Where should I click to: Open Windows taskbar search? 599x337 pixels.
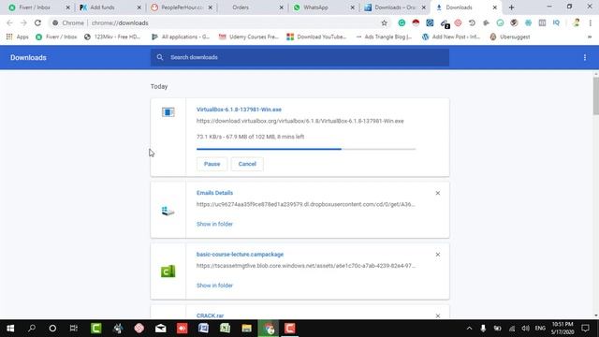pos(32,329)
